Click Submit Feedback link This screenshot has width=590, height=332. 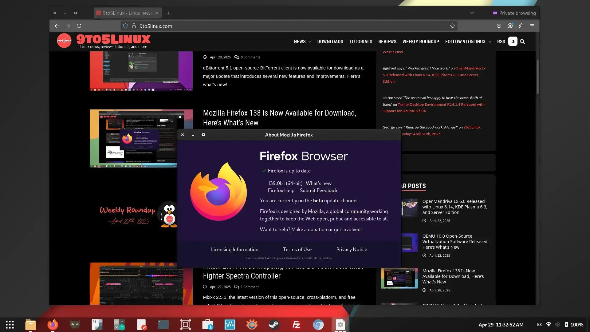(319, 191)
